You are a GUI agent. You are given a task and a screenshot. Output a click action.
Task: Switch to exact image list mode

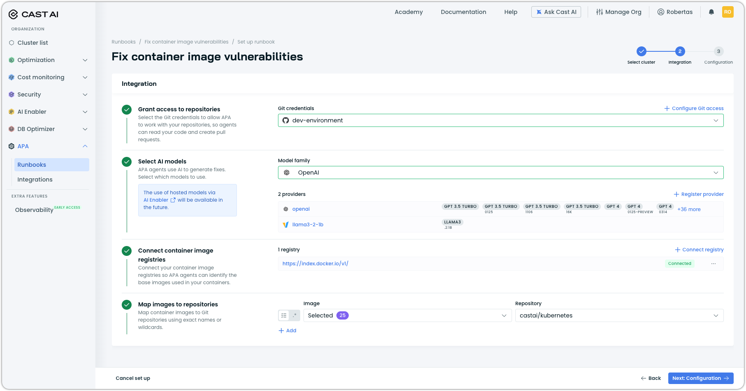[284, 315]
